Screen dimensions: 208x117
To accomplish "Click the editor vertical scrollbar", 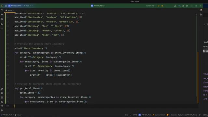I will coord(198,77).
